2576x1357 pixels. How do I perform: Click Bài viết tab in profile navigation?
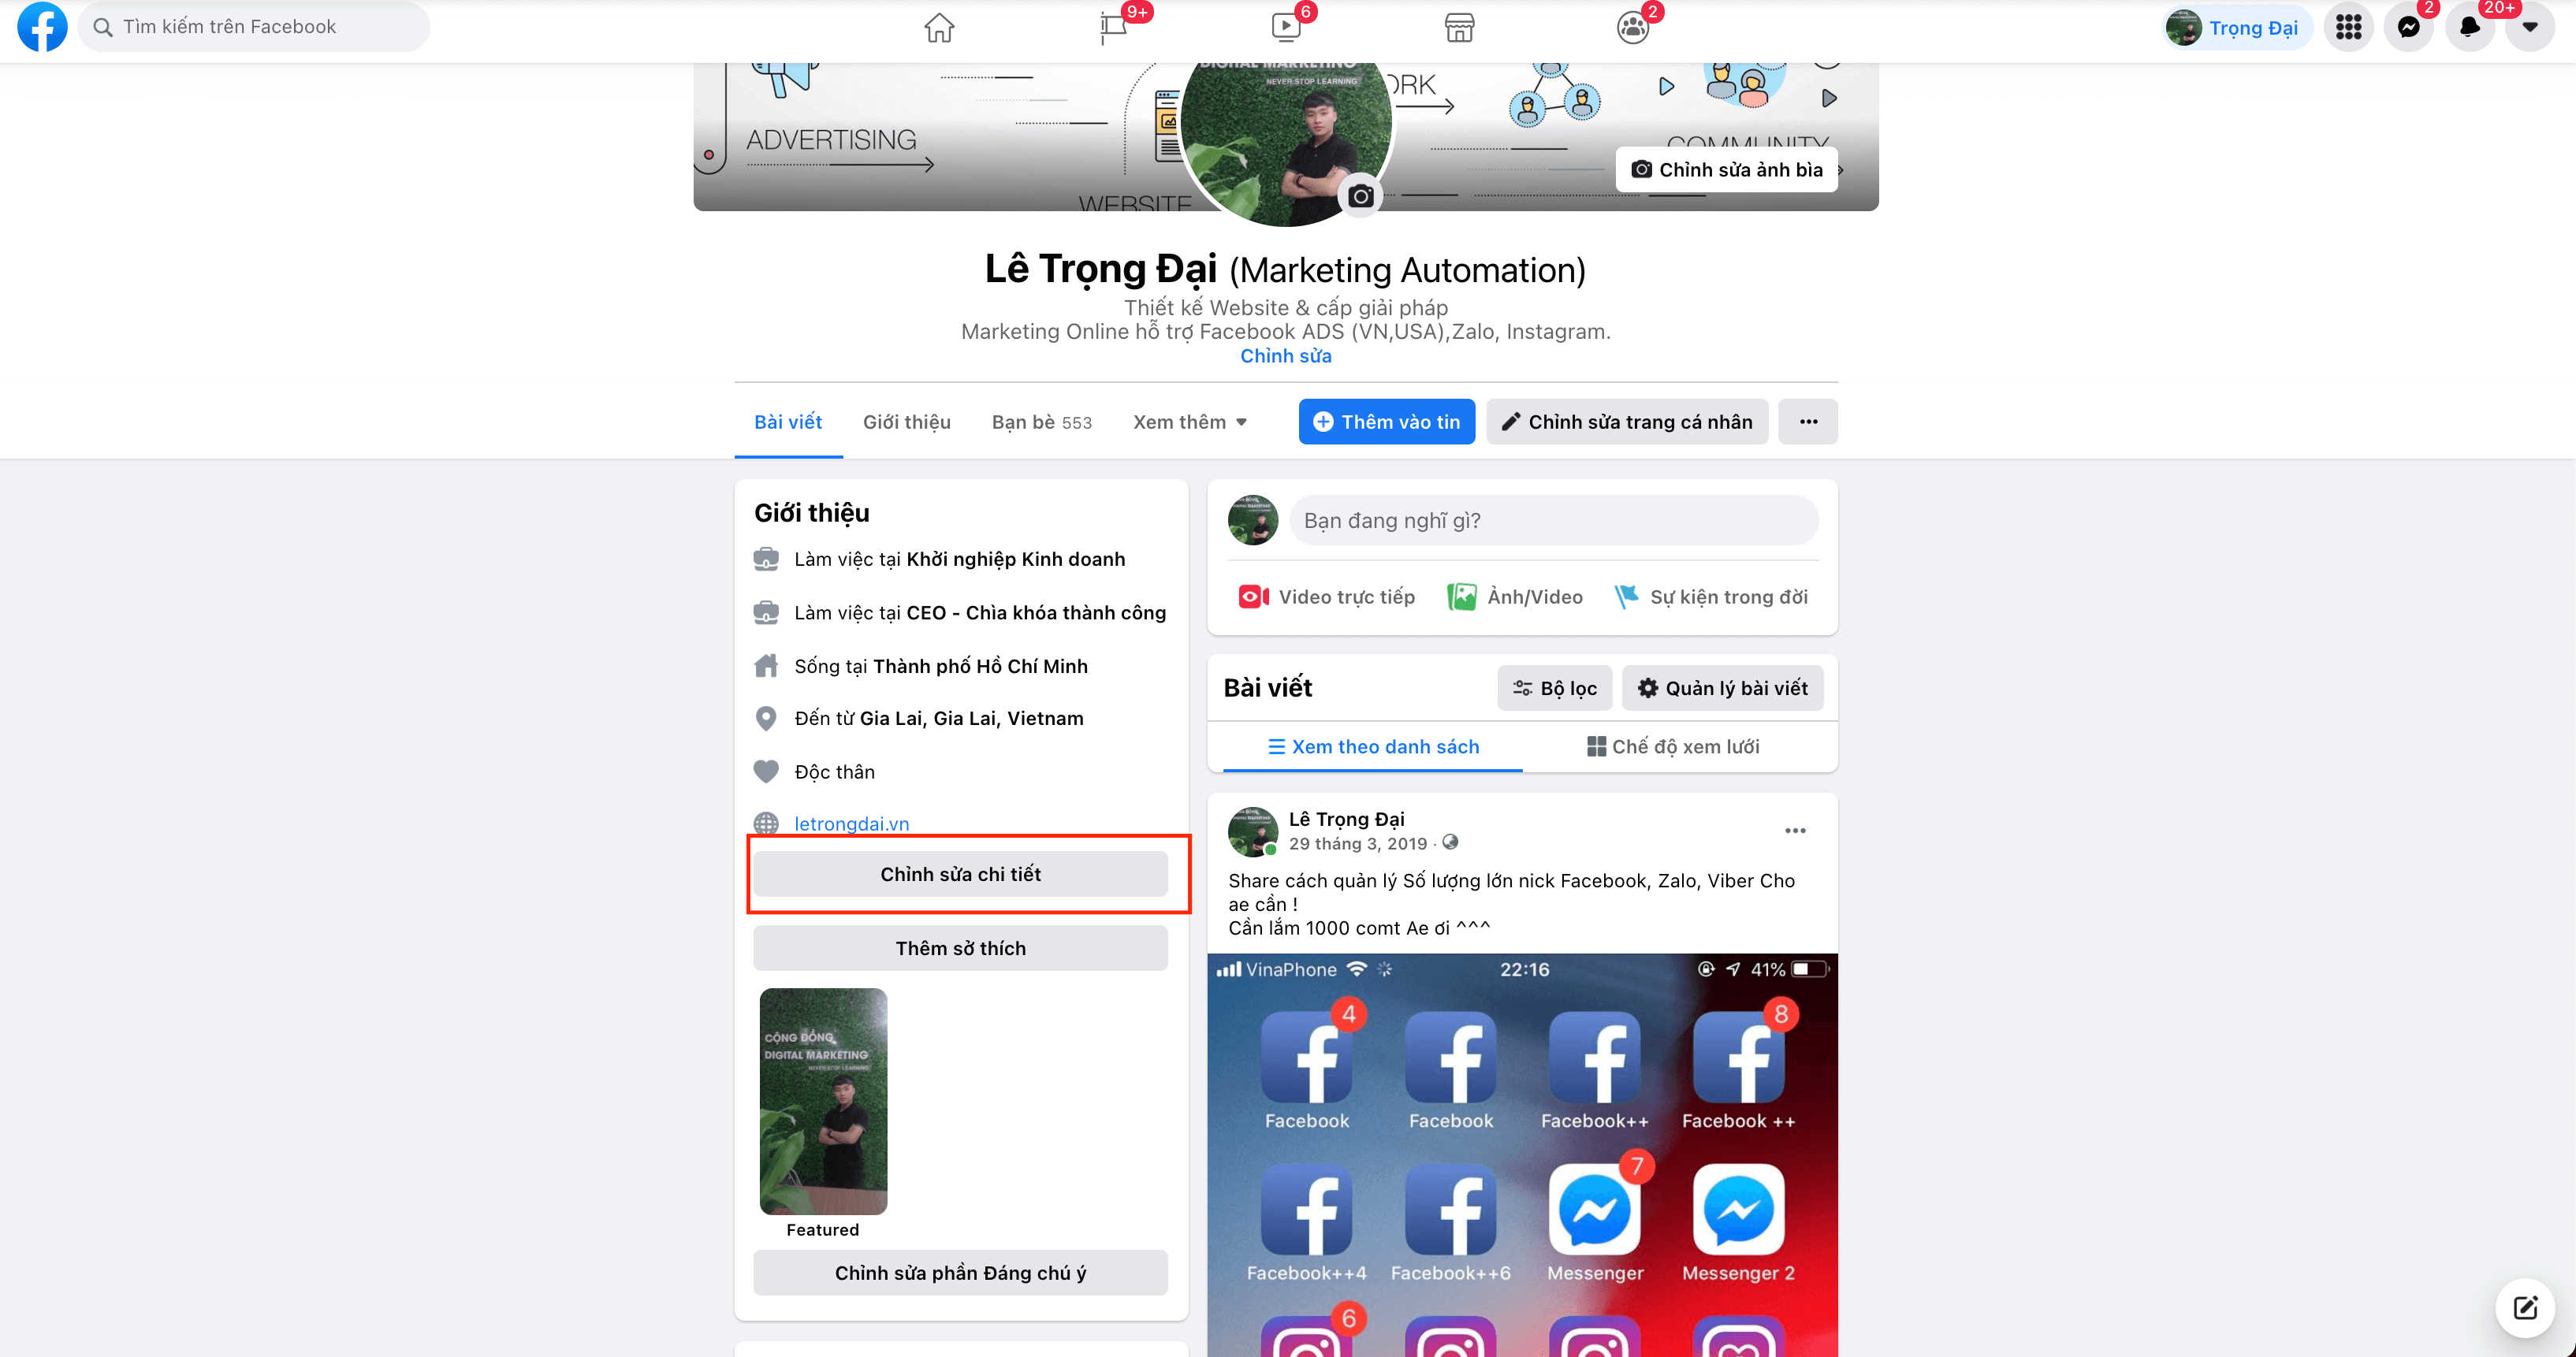(787, 421)
